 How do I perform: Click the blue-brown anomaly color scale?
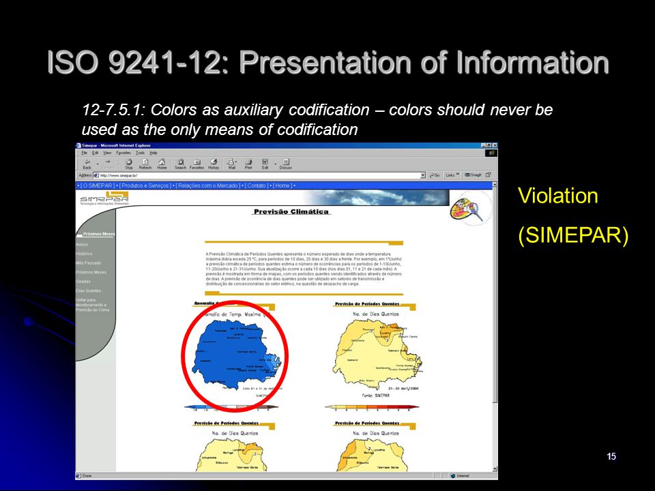click(231, 406)
